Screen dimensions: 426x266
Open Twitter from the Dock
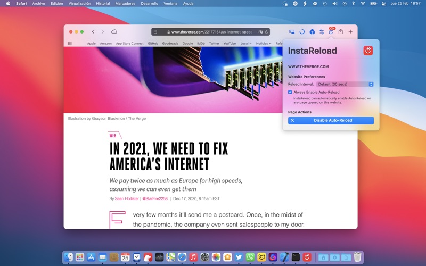(239, 257)
